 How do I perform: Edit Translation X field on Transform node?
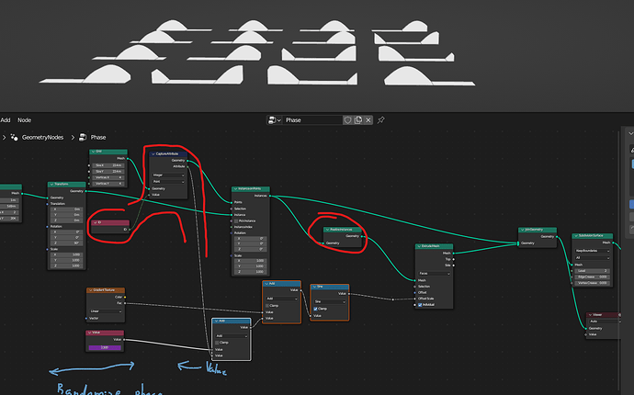[66, 209]
